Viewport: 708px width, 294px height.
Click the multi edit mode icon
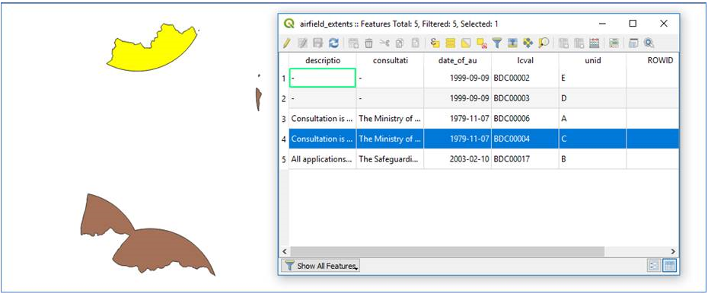302,43
